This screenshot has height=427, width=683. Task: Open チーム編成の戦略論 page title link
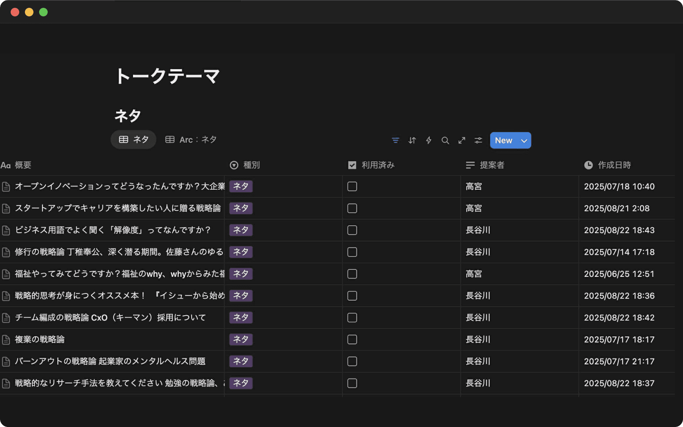click(110, 317)
